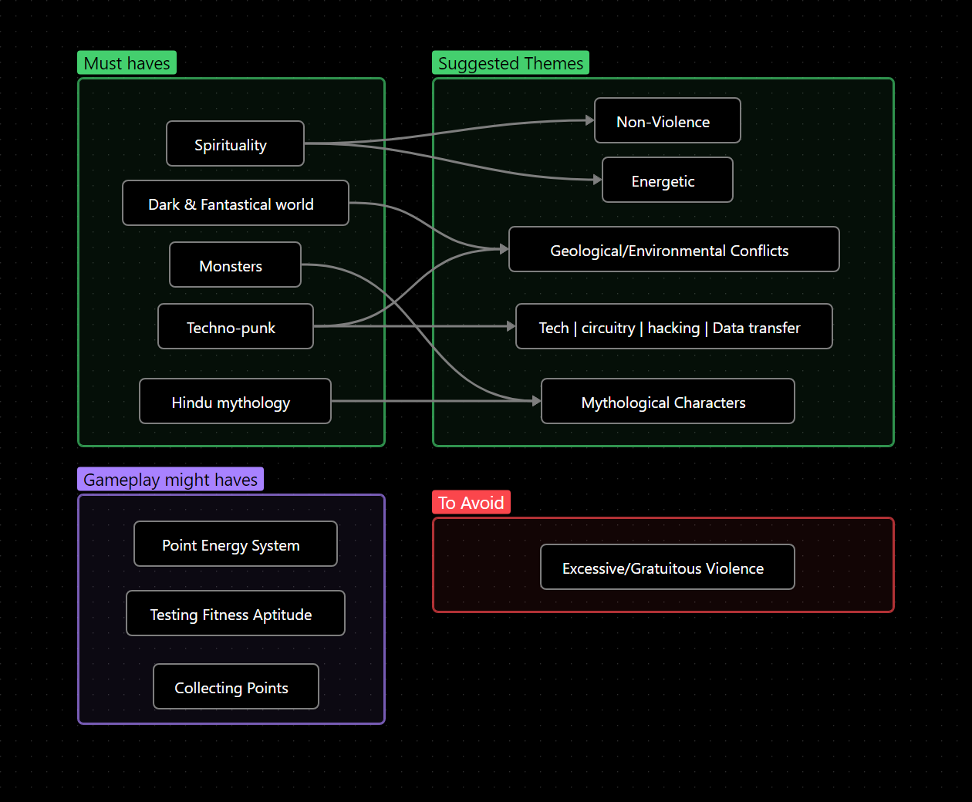Select the Hindu mythology node

click(x=235, y=401)
